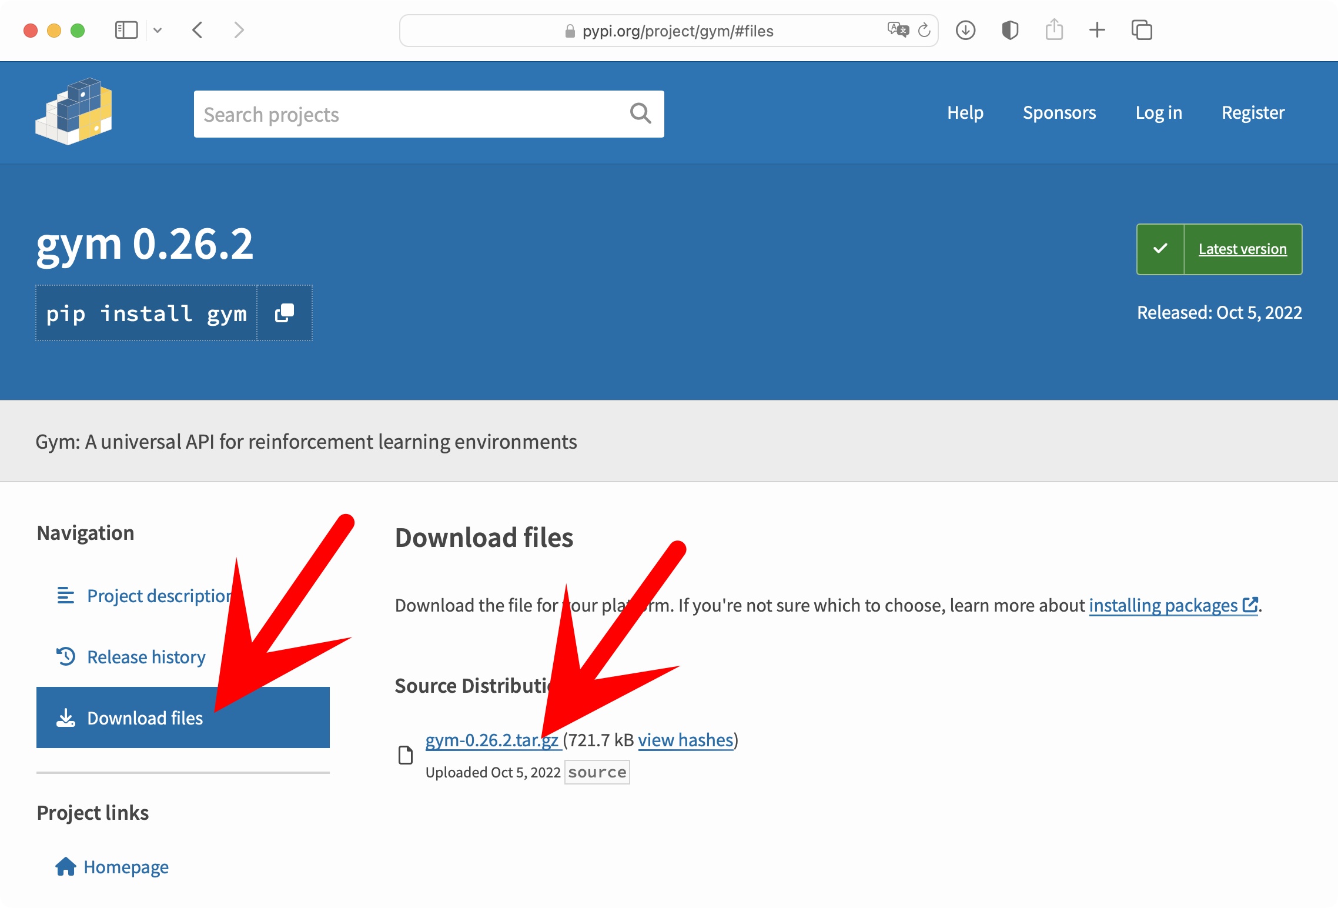Image resolution: width=1338 pixels, height=908 pixels.
Task: Click the privacy shield icon
Action: pos(1009,31)
